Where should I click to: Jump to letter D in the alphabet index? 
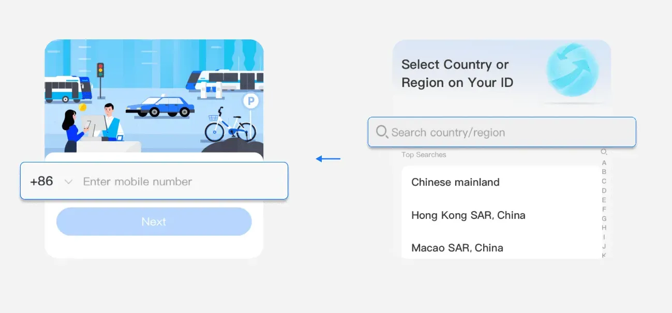pos(604,191)
